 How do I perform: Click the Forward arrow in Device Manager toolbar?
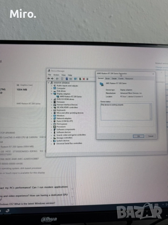point(52,79)
